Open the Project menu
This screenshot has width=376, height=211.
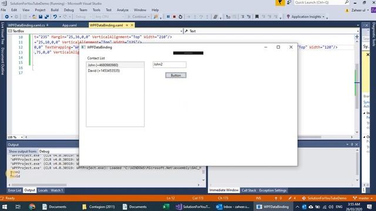pyautogui.click(x=40, y=10)
